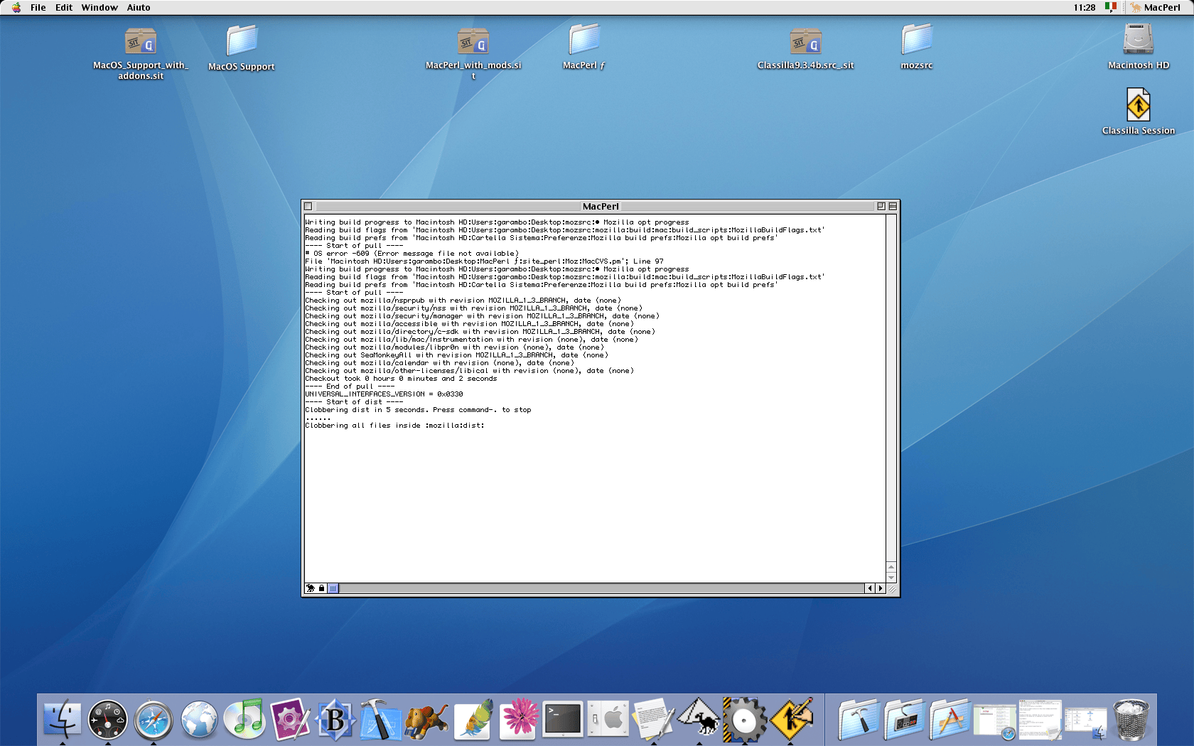Open the MacPerl application menu at right
This screenshot has width=1194, height=746.
click(1156, 7)
